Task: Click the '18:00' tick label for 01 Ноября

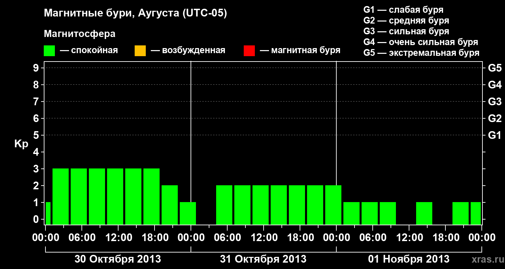Action: coord(445,237)
